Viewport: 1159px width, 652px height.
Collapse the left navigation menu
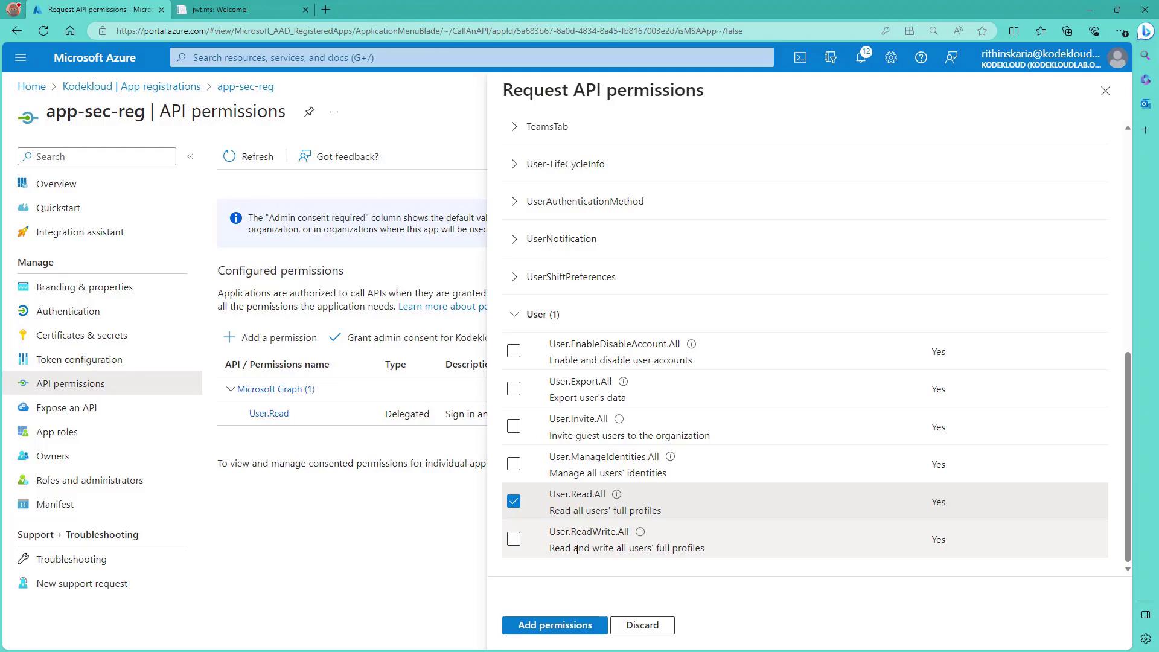point(190,156)
